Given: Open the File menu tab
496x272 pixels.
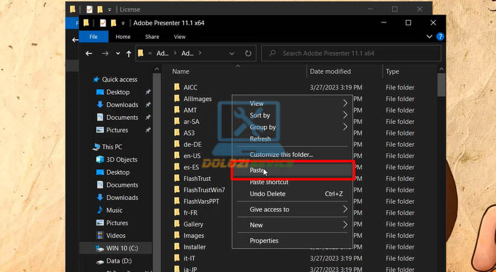Looking at the screenshot, I should tap(94, 37).
